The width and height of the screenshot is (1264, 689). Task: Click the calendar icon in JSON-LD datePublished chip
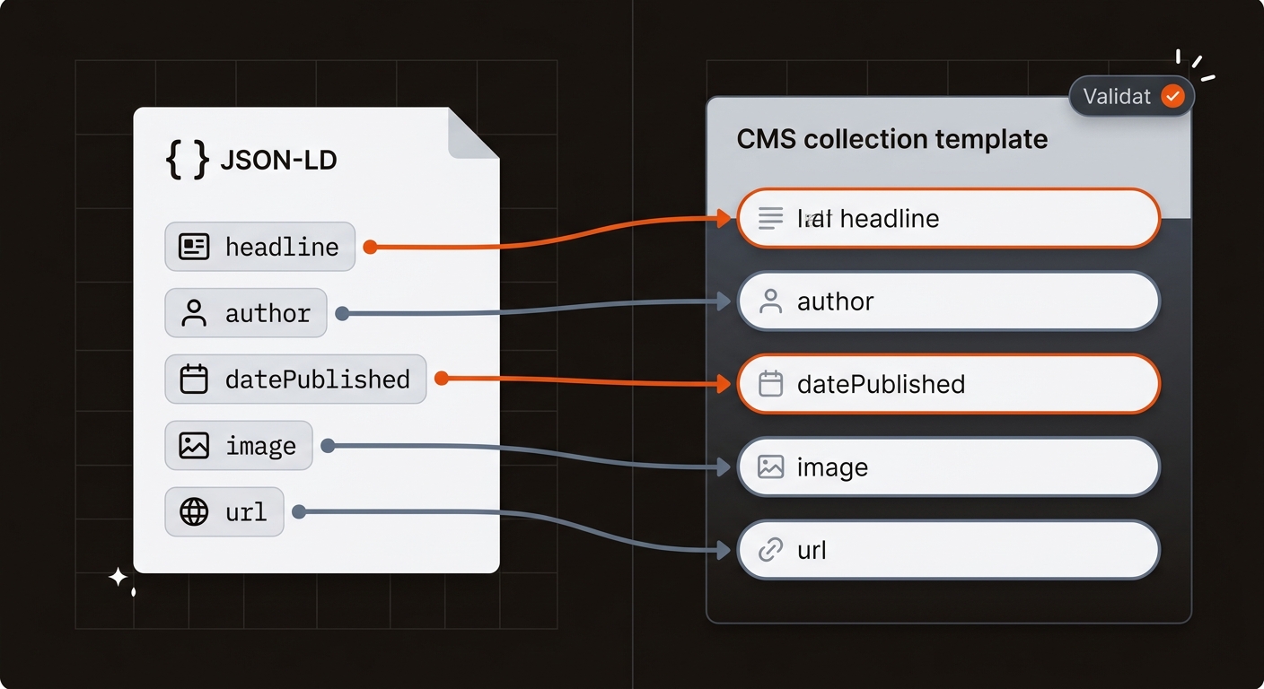pyautogui.click(x=194, y=379)
